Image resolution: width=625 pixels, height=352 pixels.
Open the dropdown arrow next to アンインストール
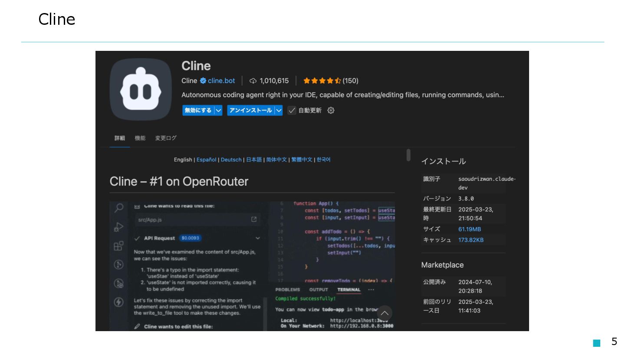click(x=279, y=110)
